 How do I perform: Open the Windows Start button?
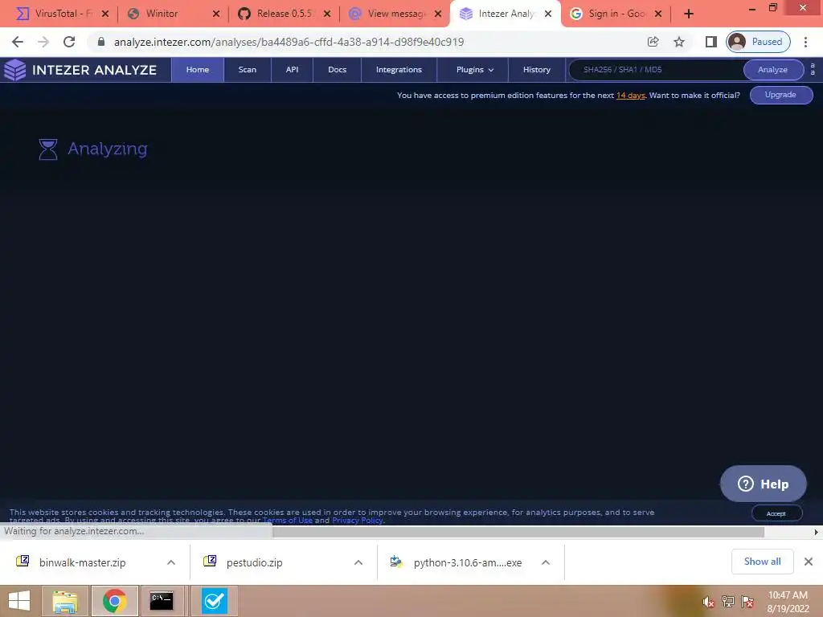(19, 601)
